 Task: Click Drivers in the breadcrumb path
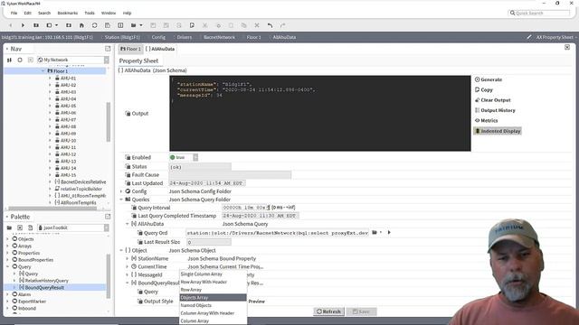click(x=185, y=37)
